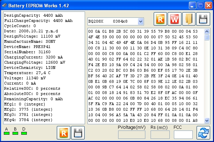Click green indicator B
Image resolution: width=214 pixels, height=142 pixels.
tap(15, 133)
